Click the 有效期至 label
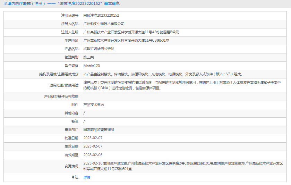 pyautogui.click(x=71, y=155)
